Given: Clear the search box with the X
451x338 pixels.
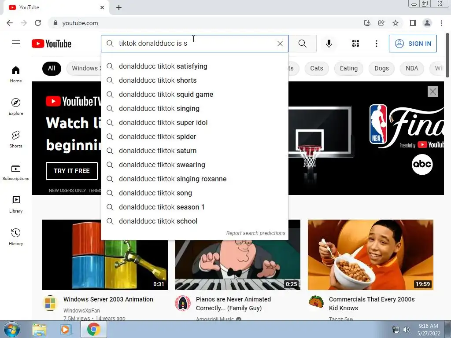Looking at the screenshot, I should click(x=280, y=44).
